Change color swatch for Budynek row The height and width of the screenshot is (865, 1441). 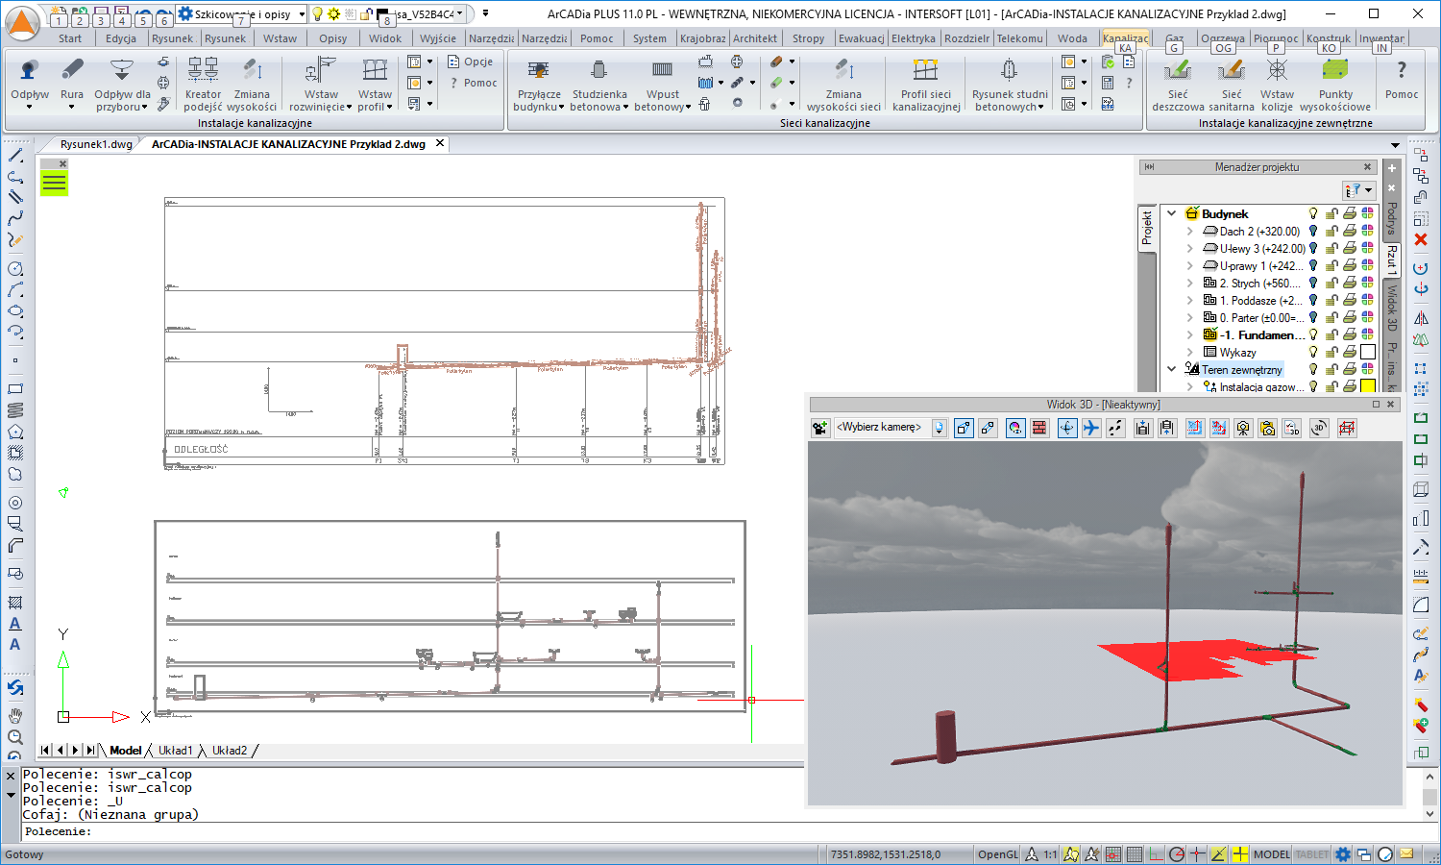tap(1368, 213)
